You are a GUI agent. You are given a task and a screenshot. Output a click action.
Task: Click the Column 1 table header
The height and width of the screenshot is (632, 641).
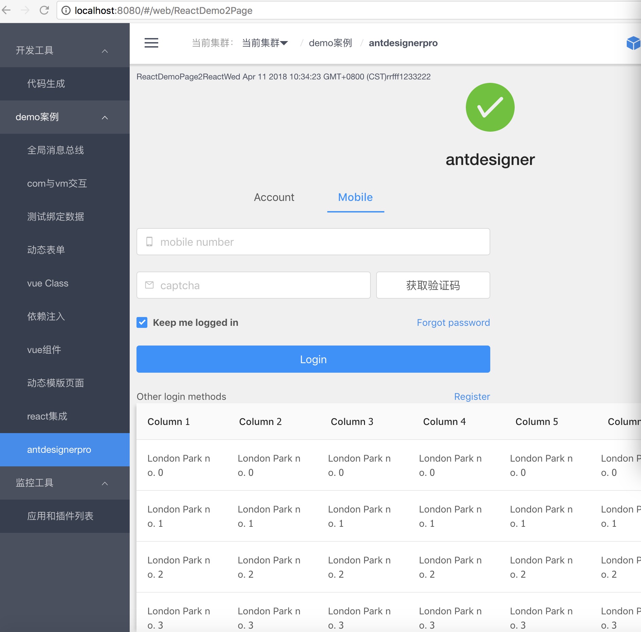tap(169, 422)
